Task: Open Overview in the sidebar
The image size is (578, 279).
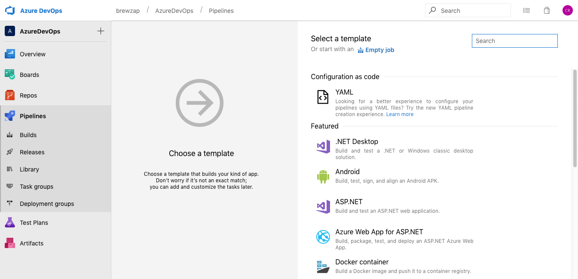Action: tap(33, 54)
